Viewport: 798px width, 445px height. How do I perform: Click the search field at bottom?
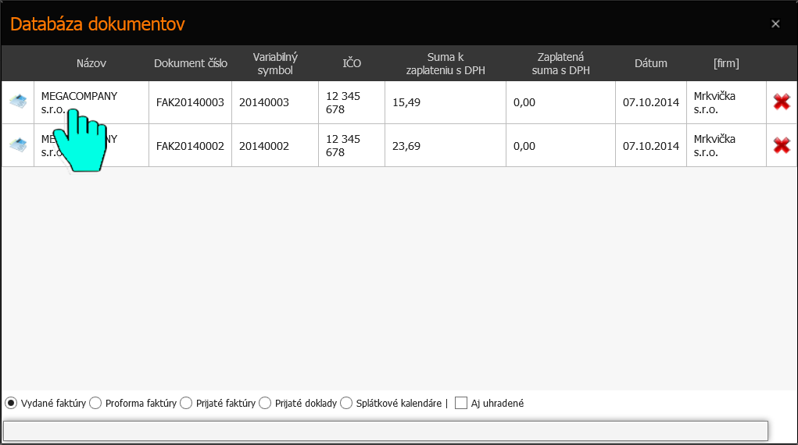click(x=385, y=431)
